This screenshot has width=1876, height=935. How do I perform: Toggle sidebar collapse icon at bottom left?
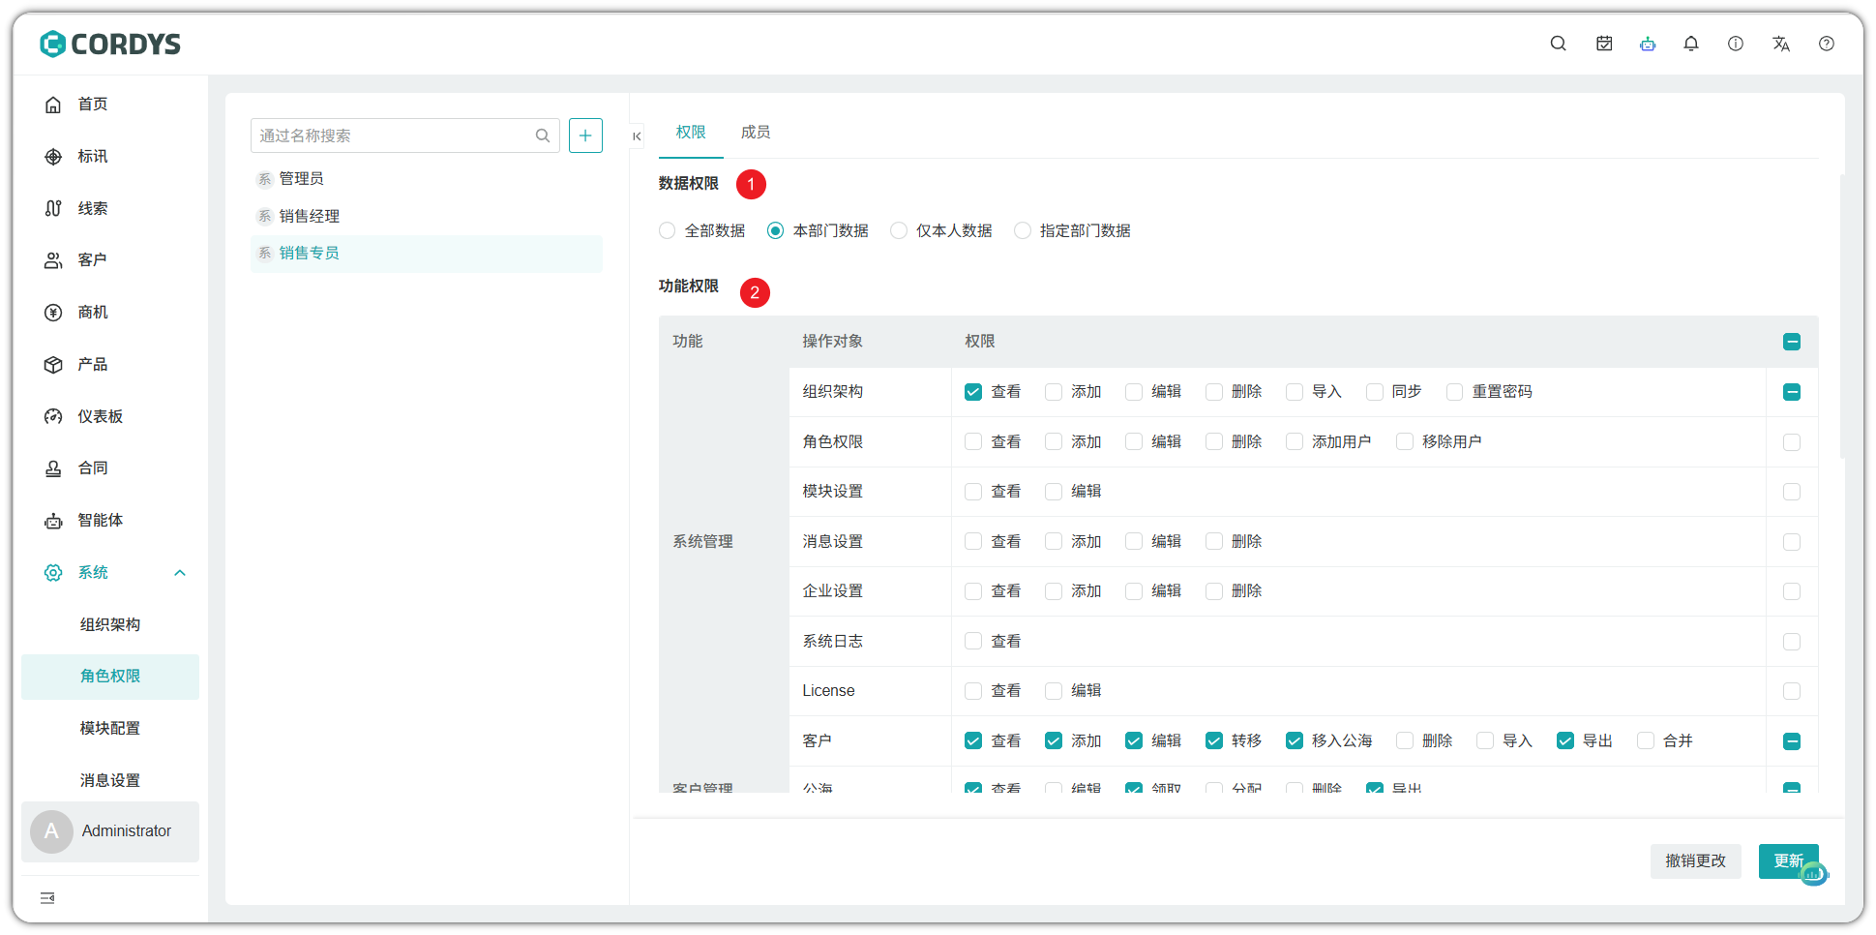point(47,898)
